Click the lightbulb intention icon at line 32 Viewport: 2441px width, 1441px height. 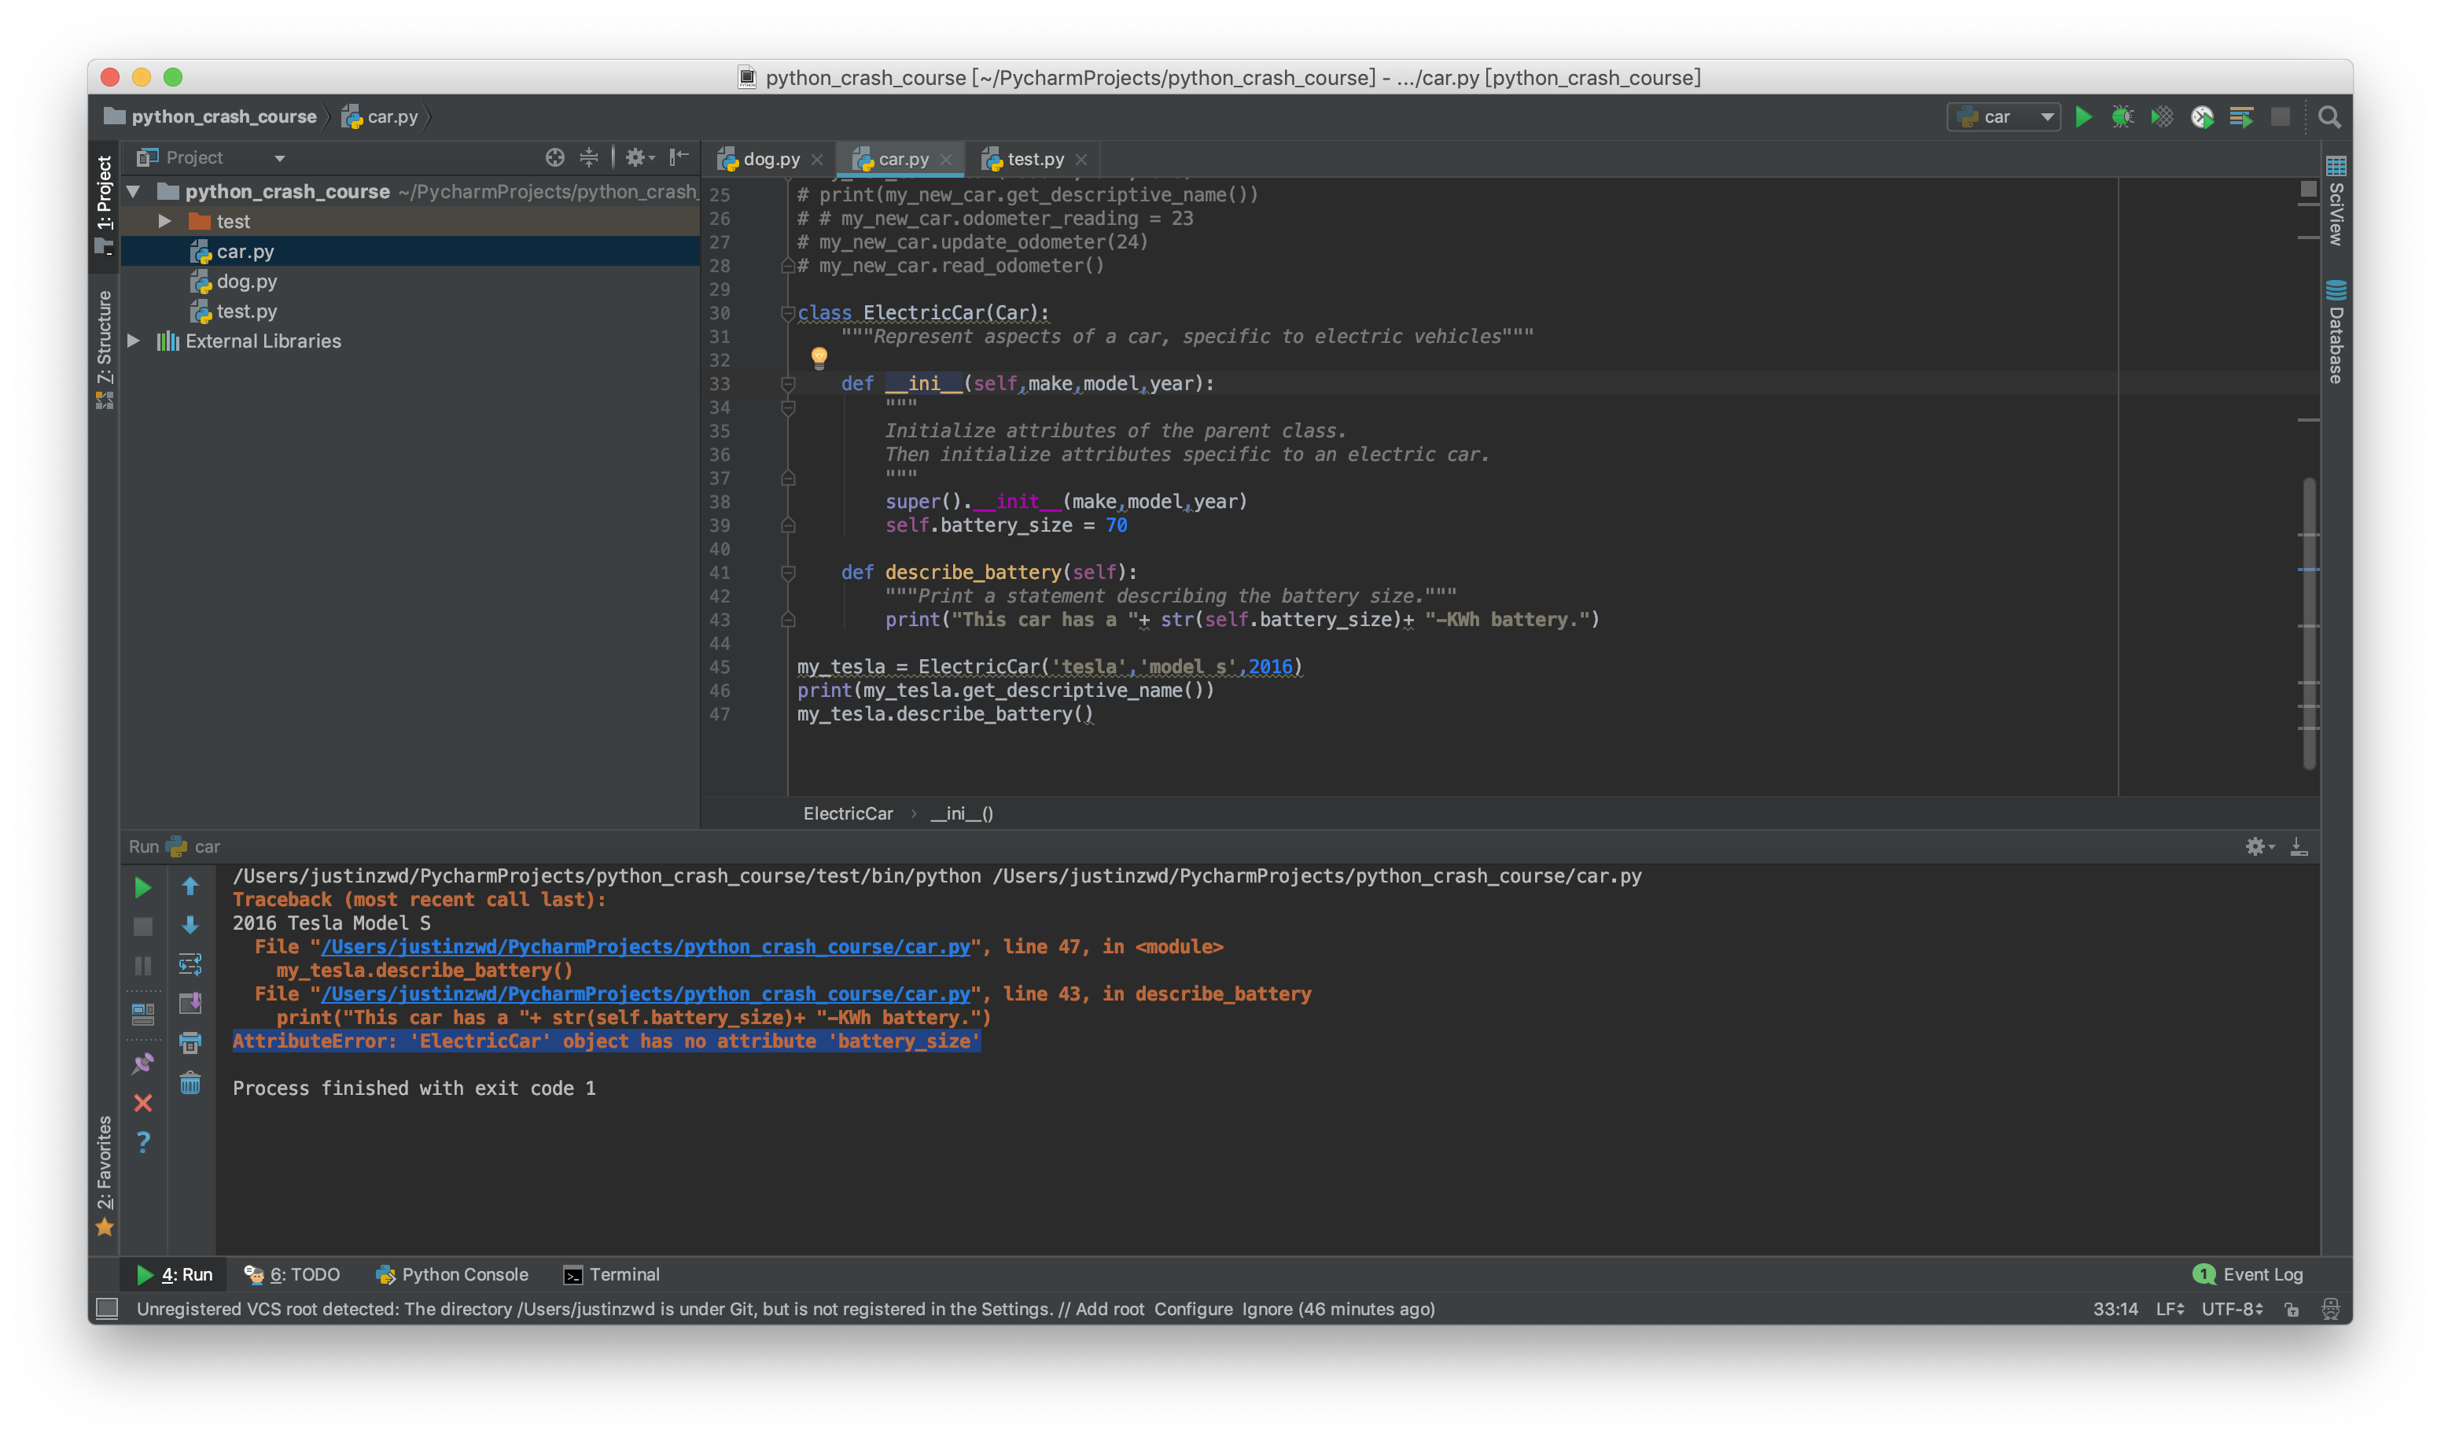pos(819,357)
